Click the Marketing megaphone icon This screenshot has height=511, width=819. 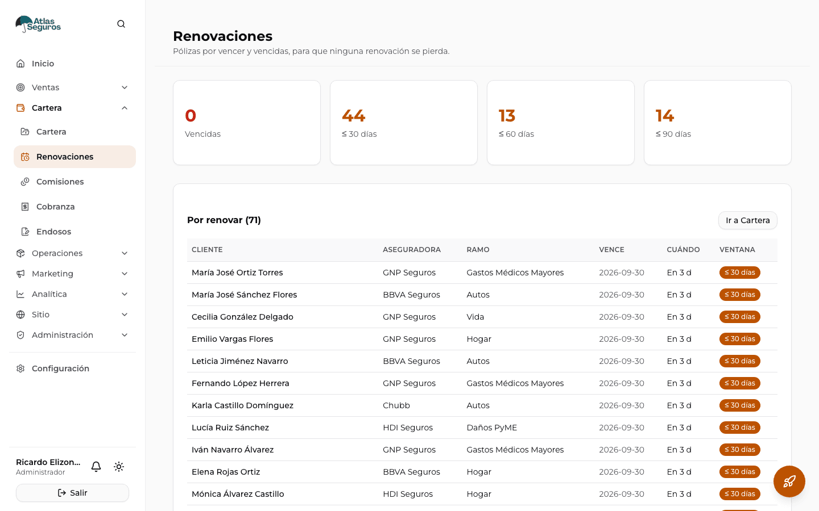point(20,274)
